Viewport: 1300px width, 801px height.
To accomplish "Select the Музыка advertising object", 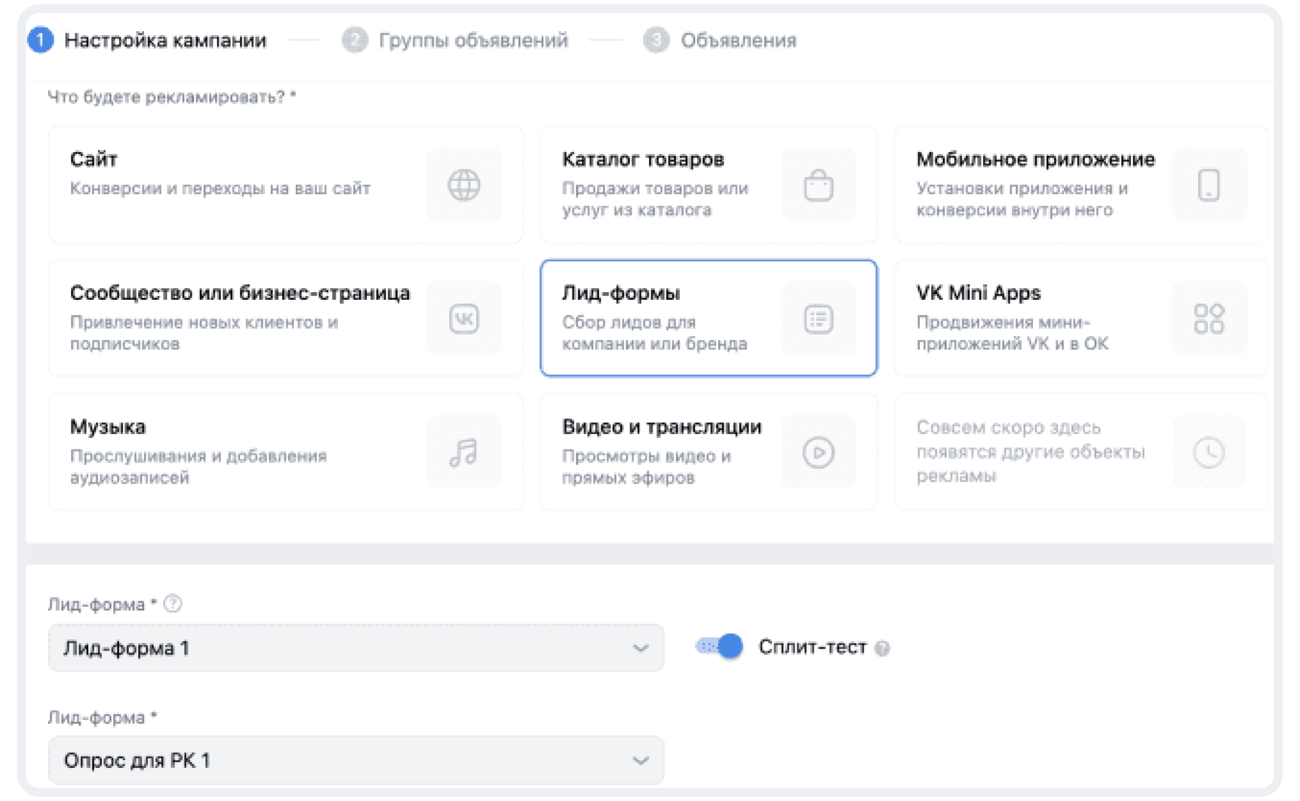I will pos(286,451).
